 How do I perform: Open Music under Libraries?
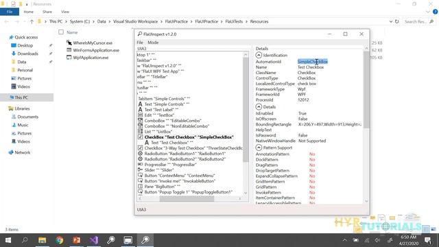pos(23,125)
